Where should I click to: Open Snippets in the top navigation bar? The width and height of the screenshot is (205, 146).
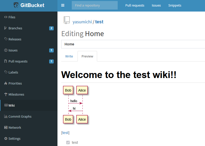point(175,5)
